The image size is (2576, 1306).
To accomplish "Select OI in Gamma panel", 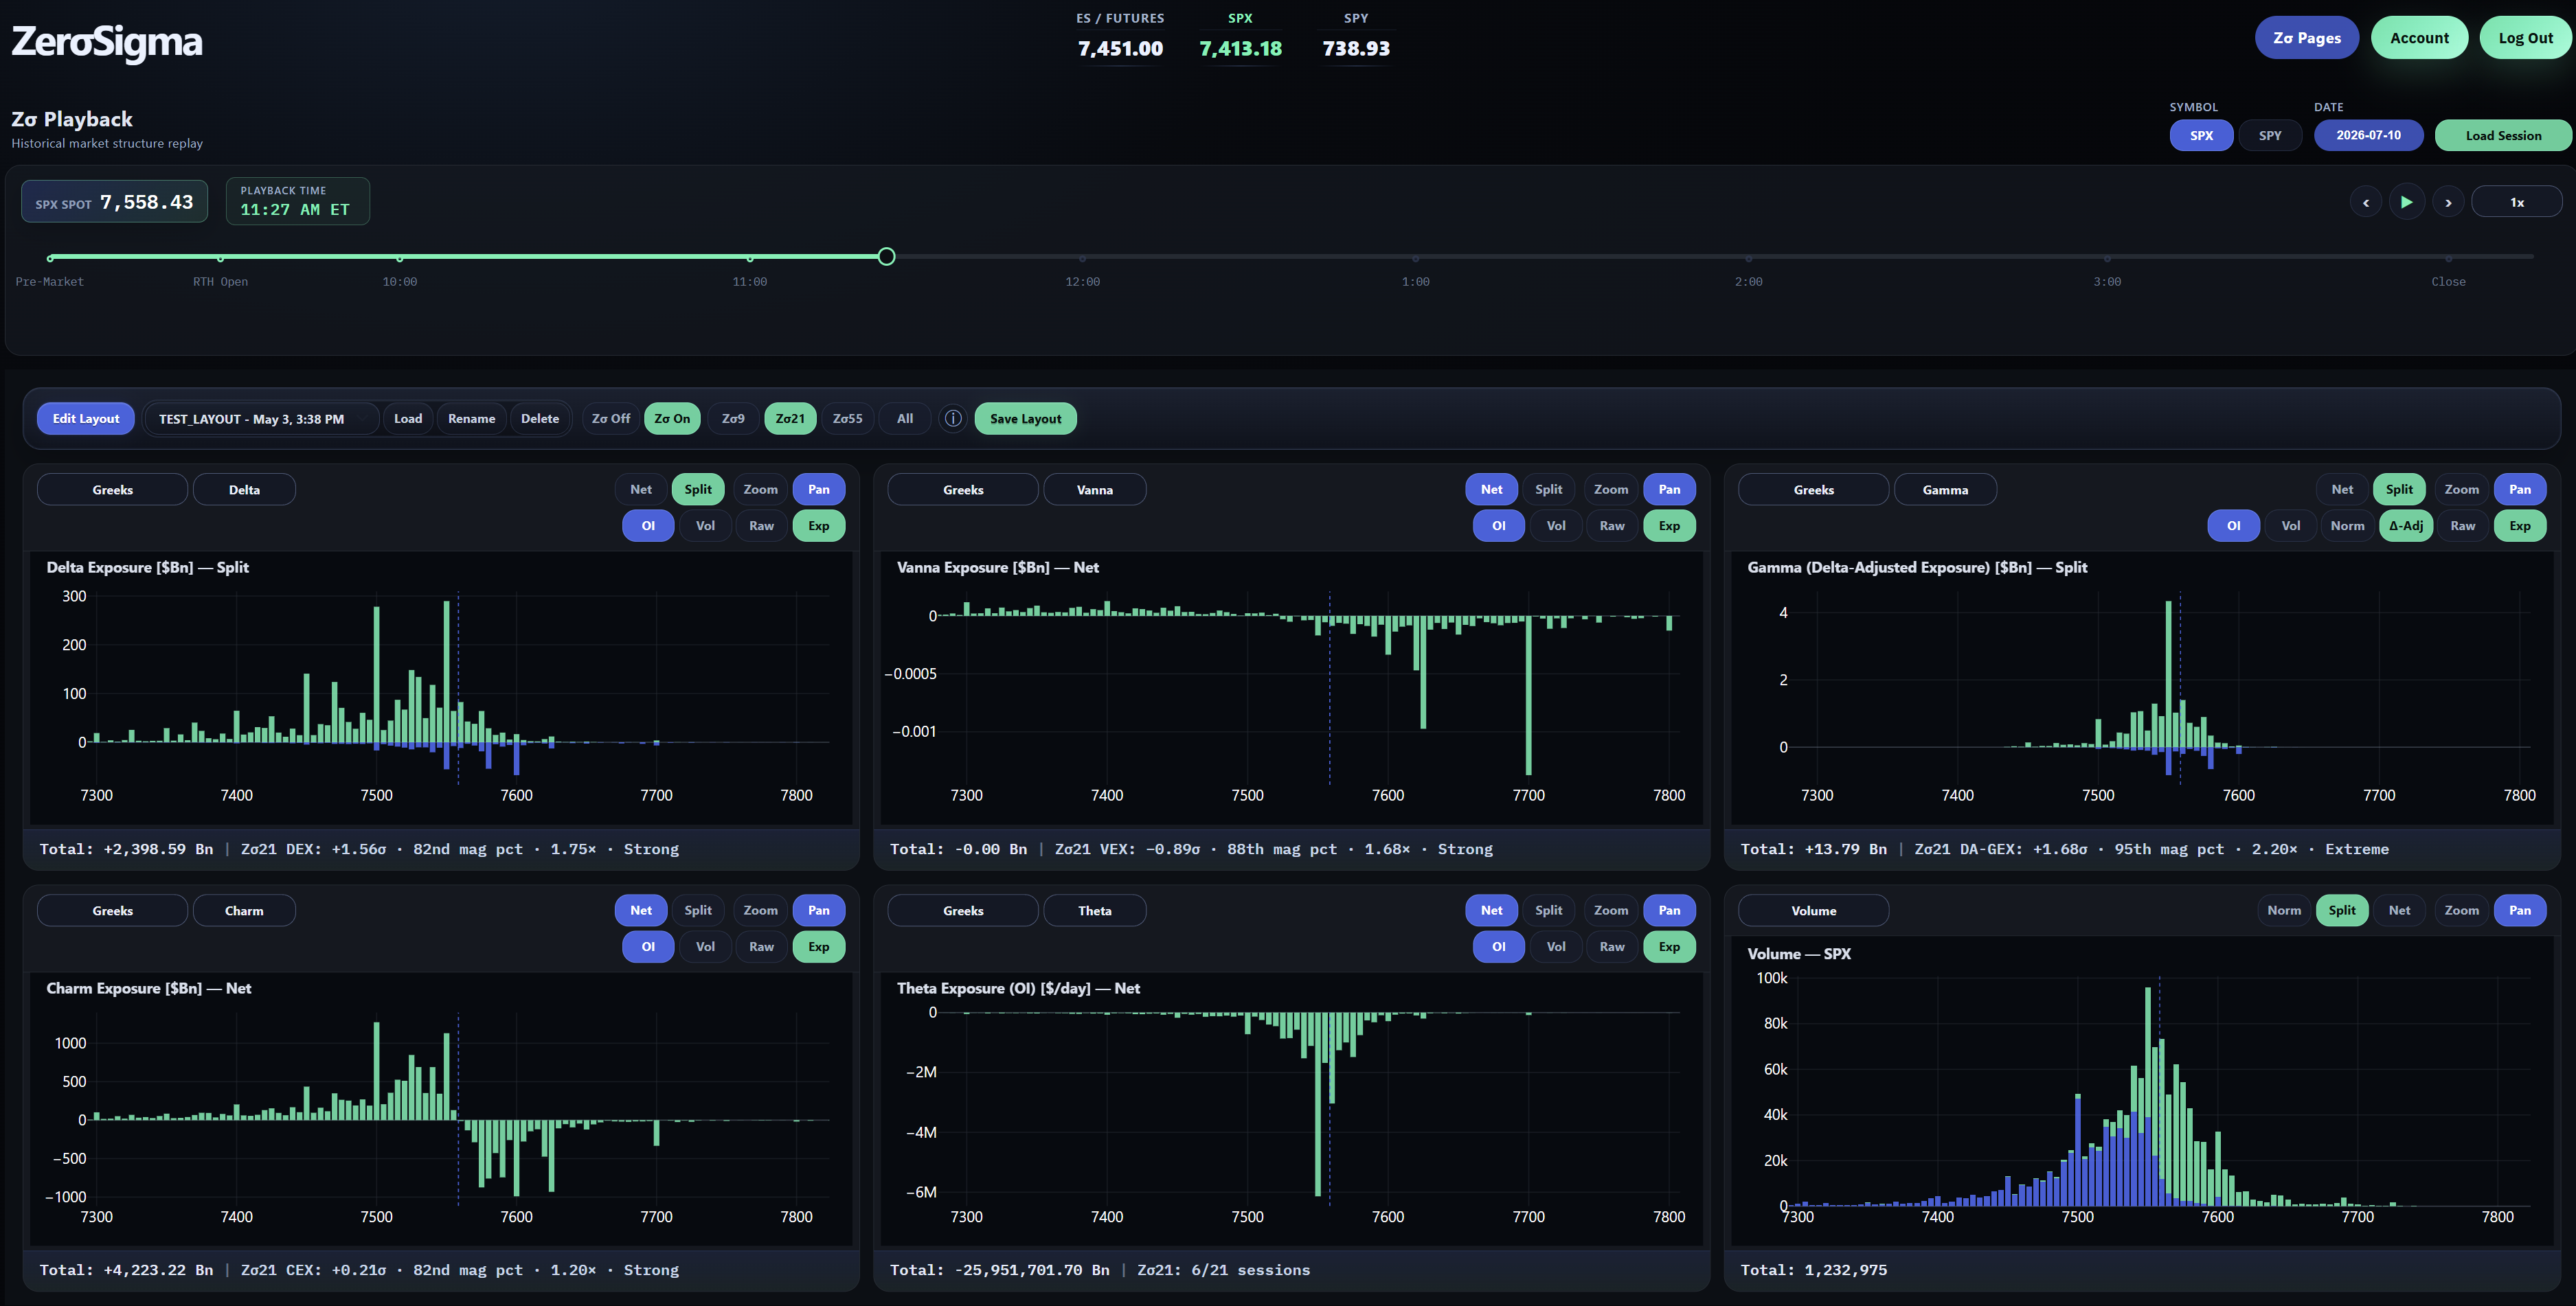I will [x=2233, y=525].
